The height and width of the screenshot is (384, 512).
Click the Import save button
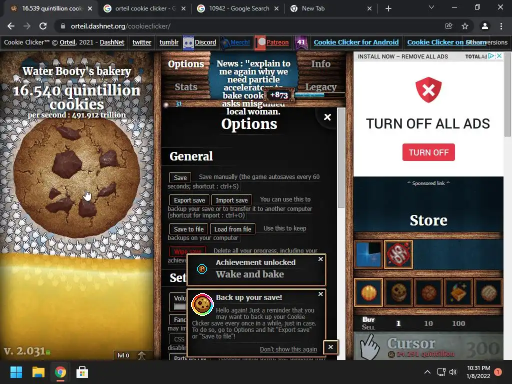pyautogui.click(x=231, y=200)
